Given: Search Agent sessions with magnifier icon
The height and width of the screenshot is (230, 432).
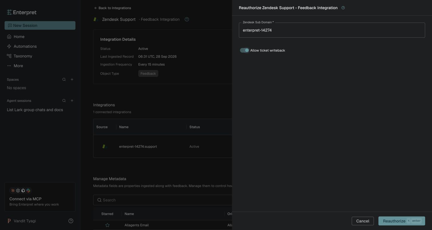Looking at the screenshot, I should click(64, 101).
